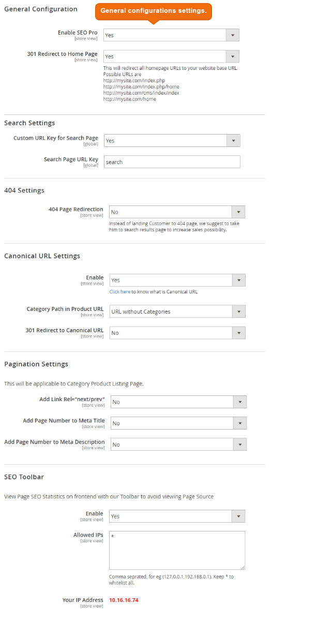The width and height of the screenshot is (318, 621).
Task: Click inside the Allowed IPs text area
Action: (177, 550)
